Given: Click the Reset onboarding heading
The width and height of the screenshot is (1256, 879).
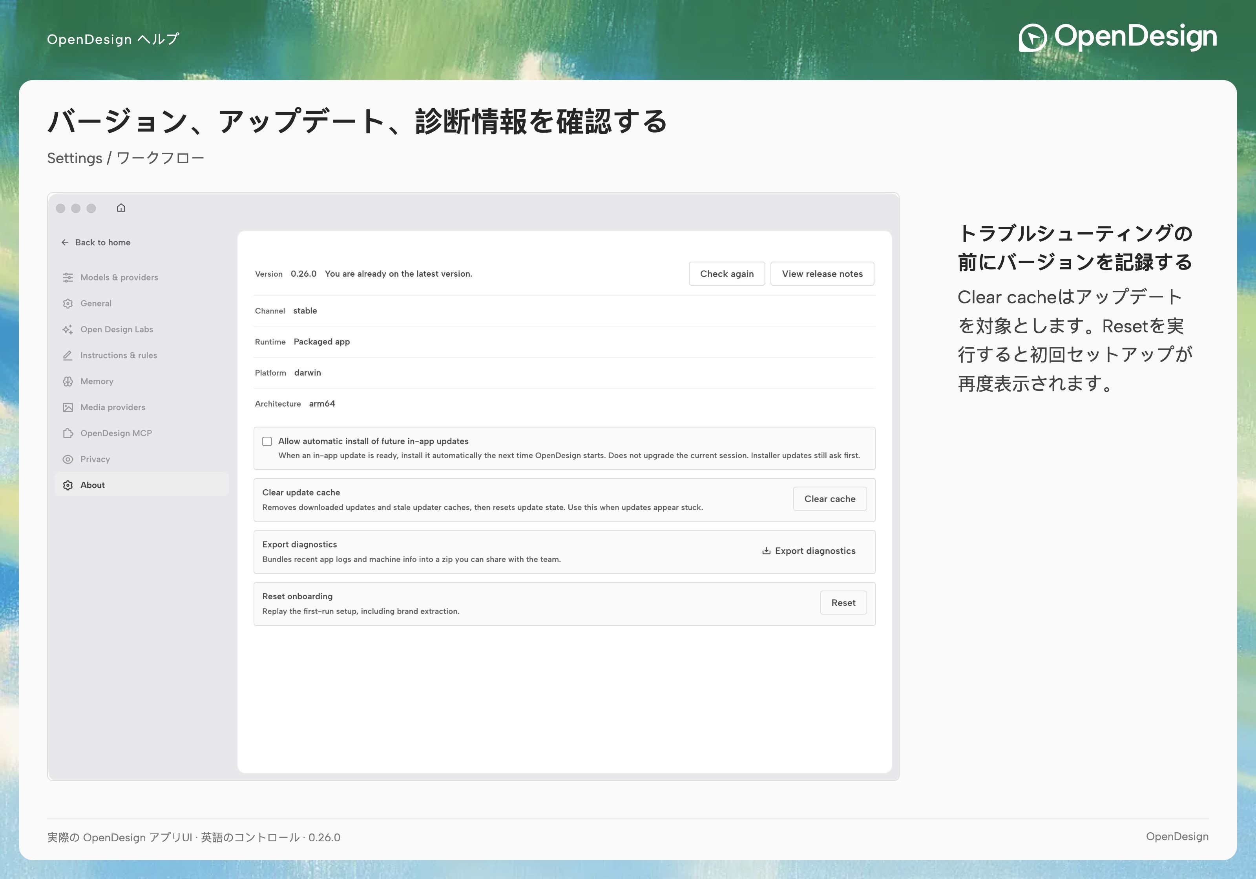Looking at the screenshot, I should tap(298, 596).
